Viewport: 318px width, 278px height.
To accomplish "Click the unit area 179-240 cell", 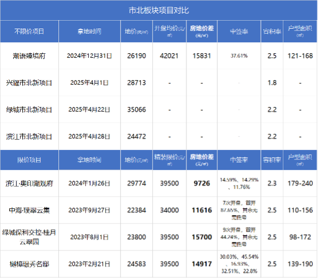I will point(300,183).
